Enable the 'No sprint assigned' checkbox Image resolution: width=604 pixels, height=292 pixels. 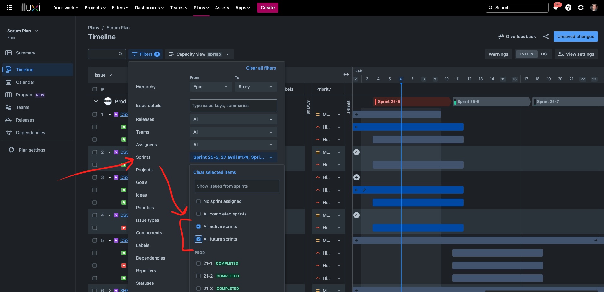click(x=198, y=201)
